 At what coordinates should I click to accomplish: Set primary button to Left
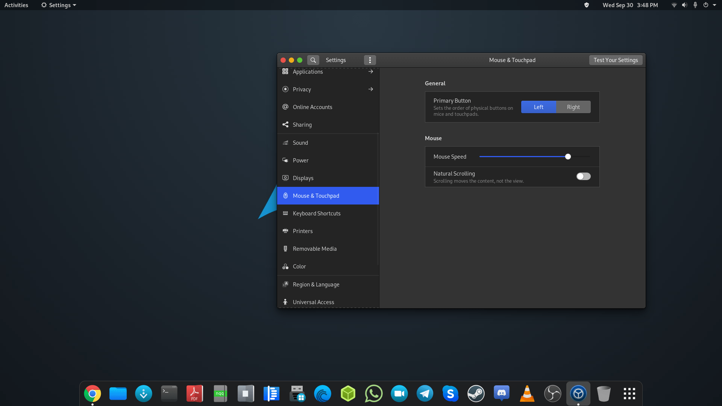click(x=538, y=107)
